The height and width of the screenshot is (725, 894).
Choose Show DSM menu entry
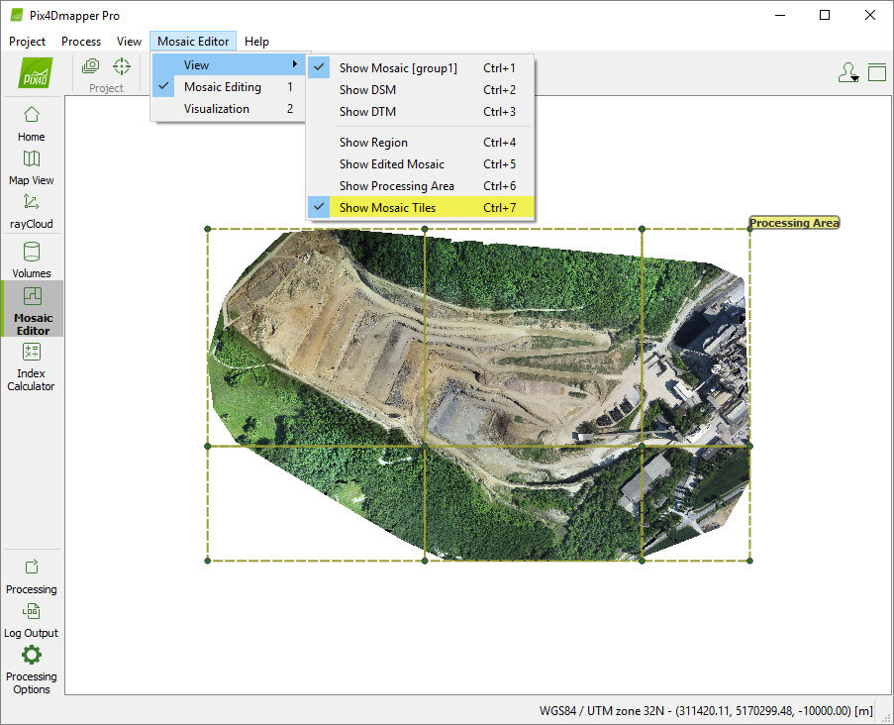(x=367, y=90)
